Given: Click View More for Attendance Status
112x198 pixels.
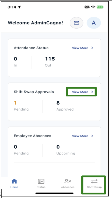Looking at the screenshot, I should pos(80,48).
